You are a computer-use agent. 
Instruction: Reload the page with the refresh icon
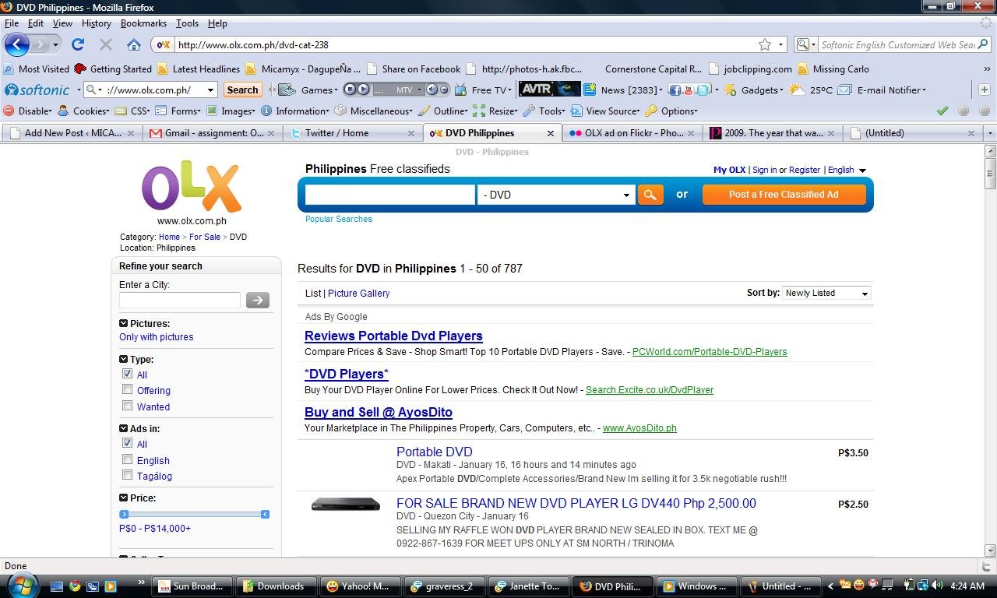78,44
